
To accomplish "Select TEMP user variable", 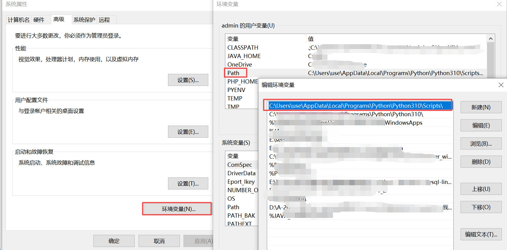I will click(x=242, y=98).
